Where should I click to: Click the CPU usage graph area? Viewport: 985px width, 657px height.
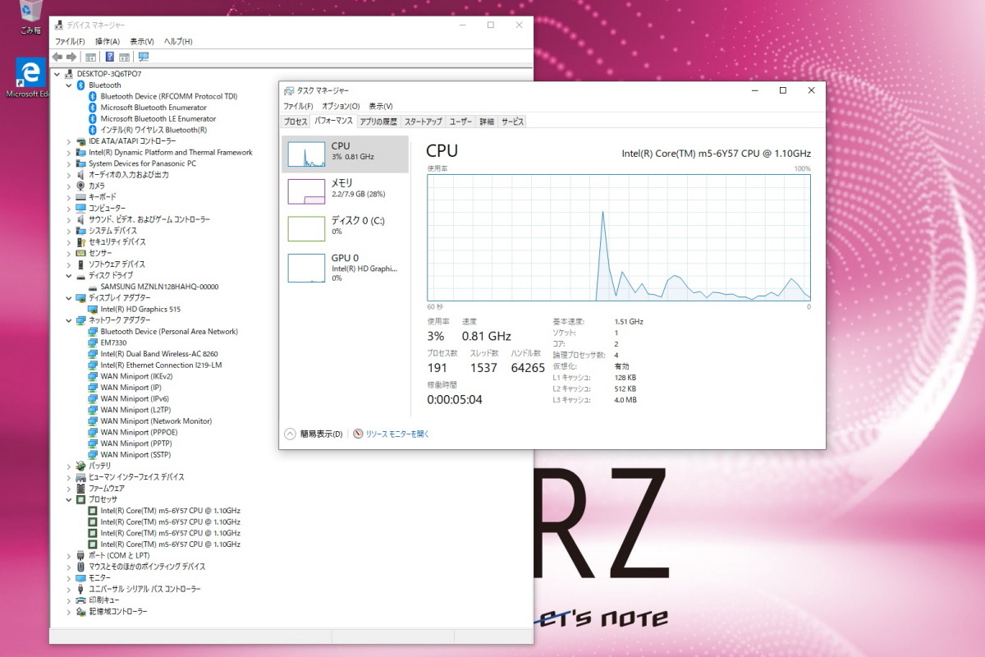pyautogui.click(x=619, y=237)
